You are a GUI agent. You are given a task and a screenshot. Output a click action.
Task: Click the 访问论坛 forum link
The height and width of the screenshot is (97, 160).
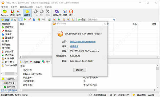[x=74, y=46]
